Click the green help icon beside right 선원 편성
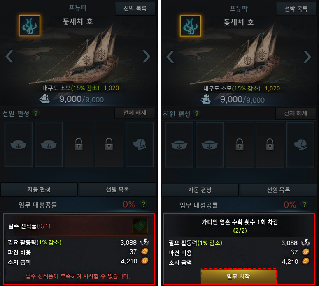319x286 pixels. pyautogui.click(x=197, y=114)
